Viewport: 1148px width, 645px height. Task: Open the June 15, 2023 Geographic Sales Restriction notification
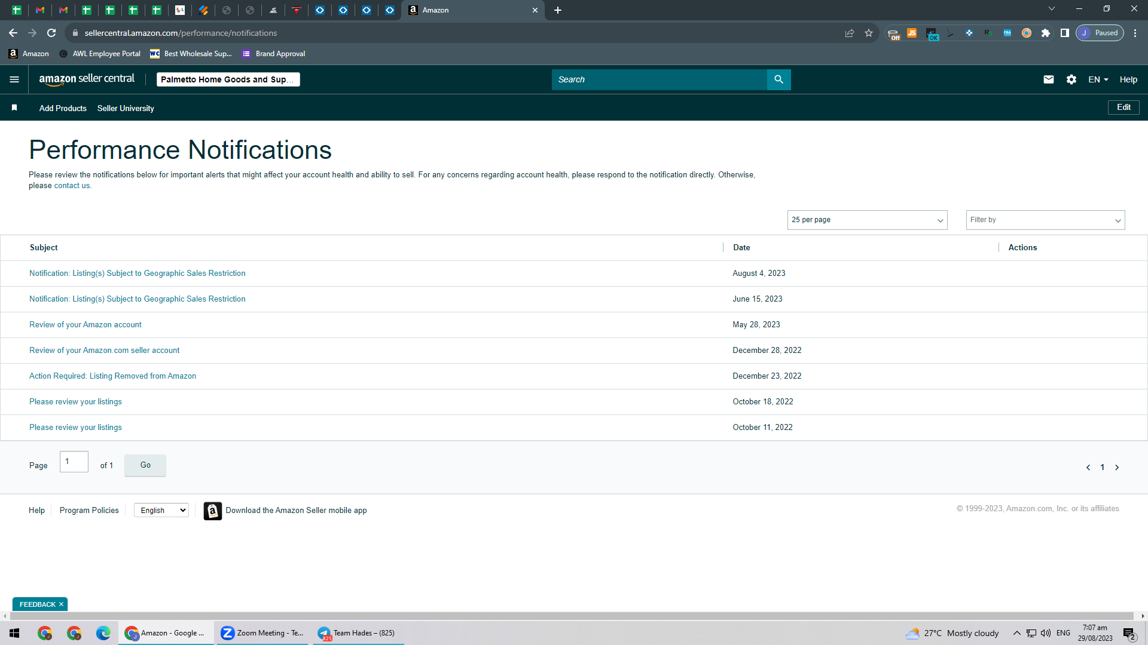pyautogui.click(x=138, y=299)
